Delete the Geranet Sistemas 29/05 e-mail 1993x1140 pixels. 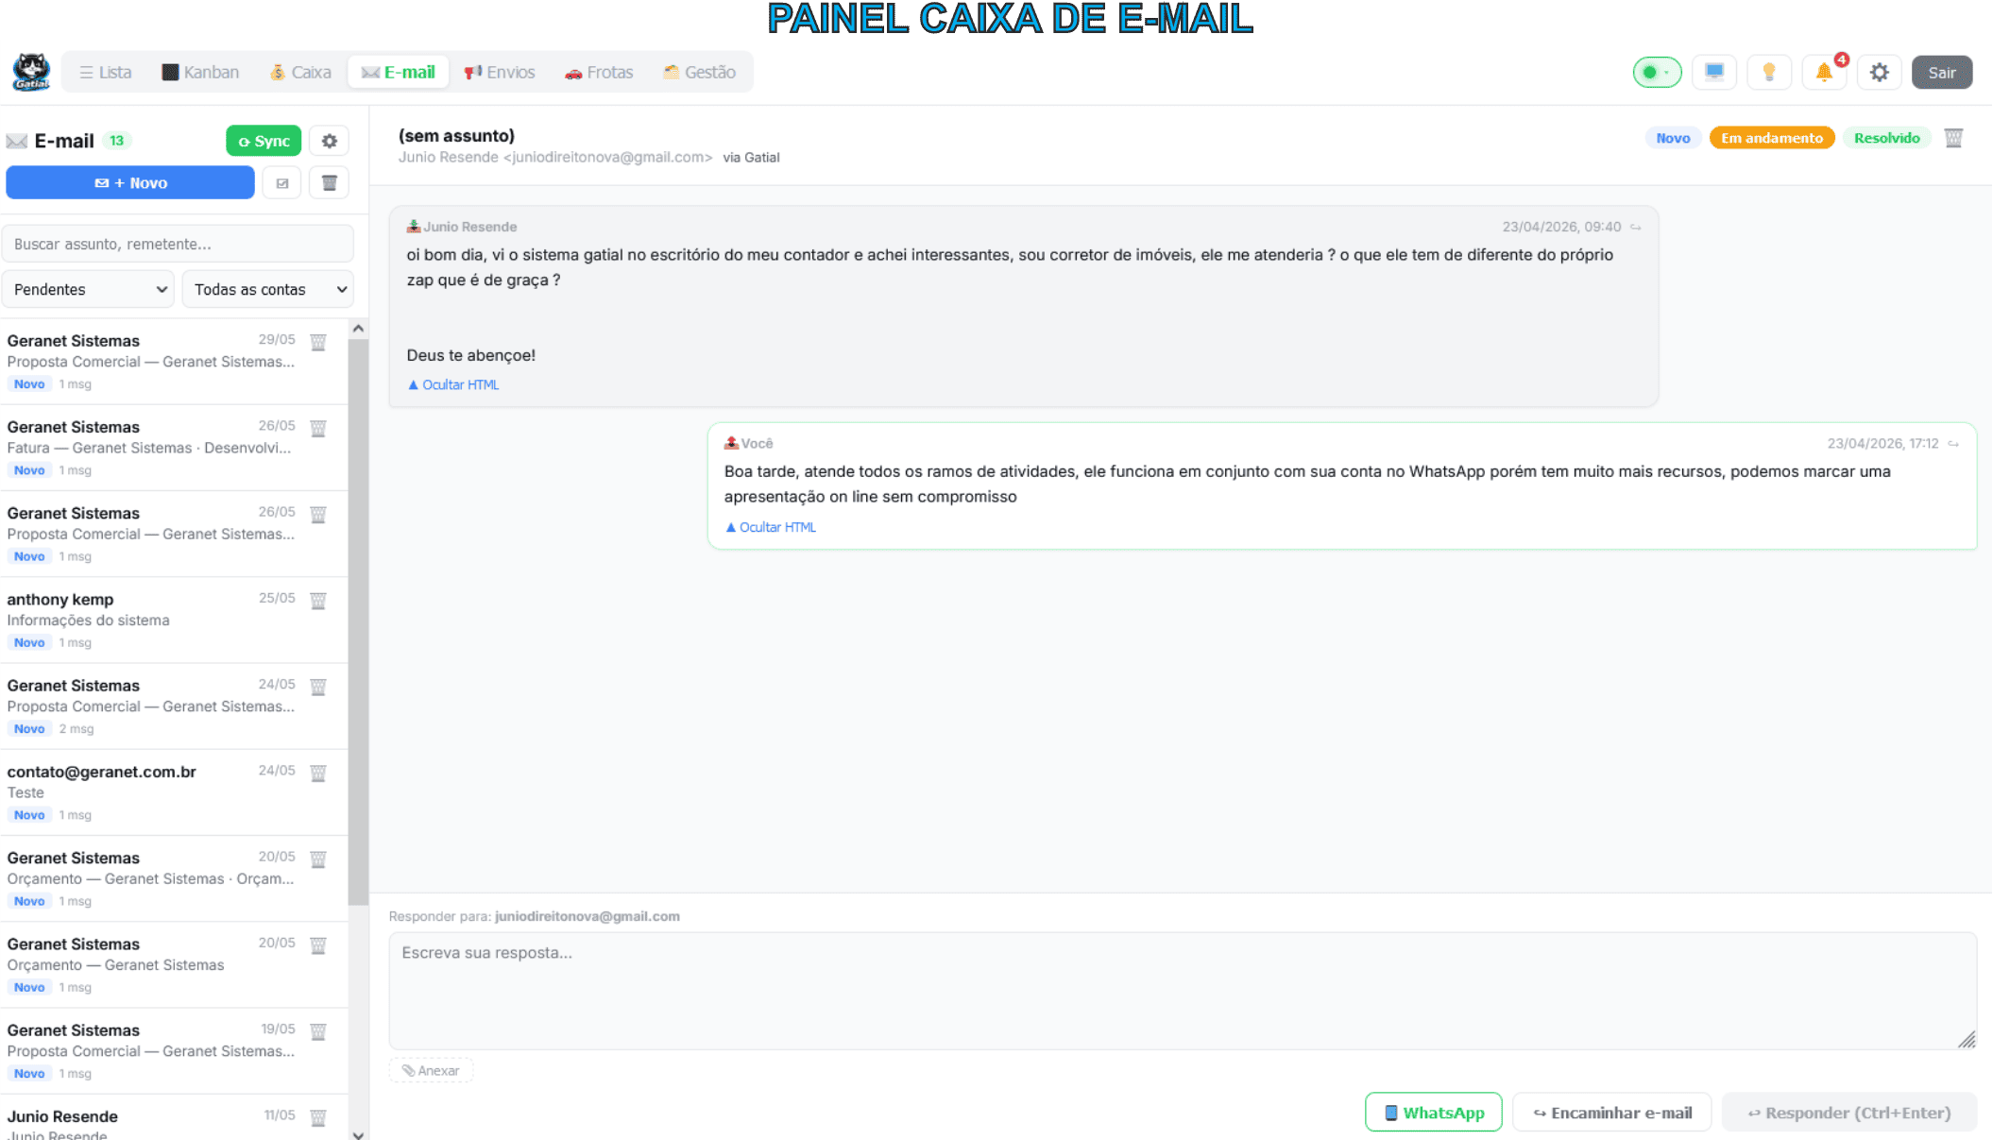318,342
